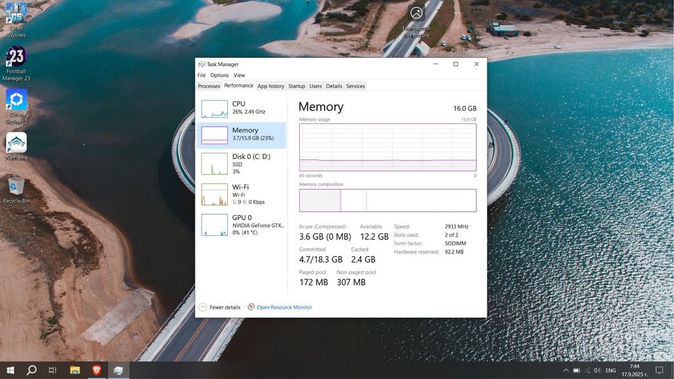Click the '16.0 GB' total memory label

(x=464, y=109)
